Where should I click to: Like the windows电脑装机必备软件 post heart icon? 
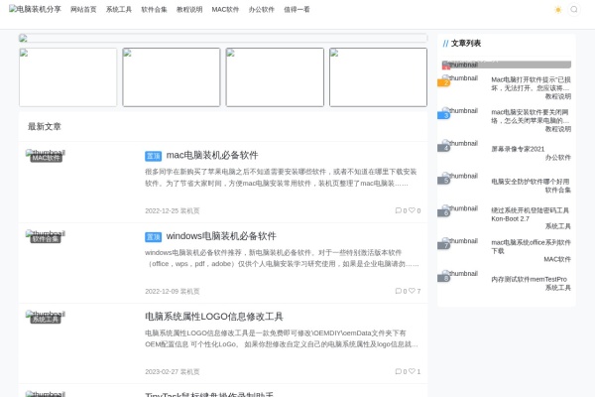(x=412, y=291)
